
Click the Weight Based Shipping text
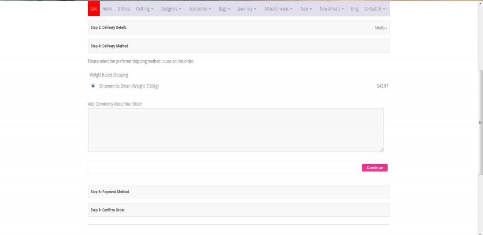pos(109,75)
